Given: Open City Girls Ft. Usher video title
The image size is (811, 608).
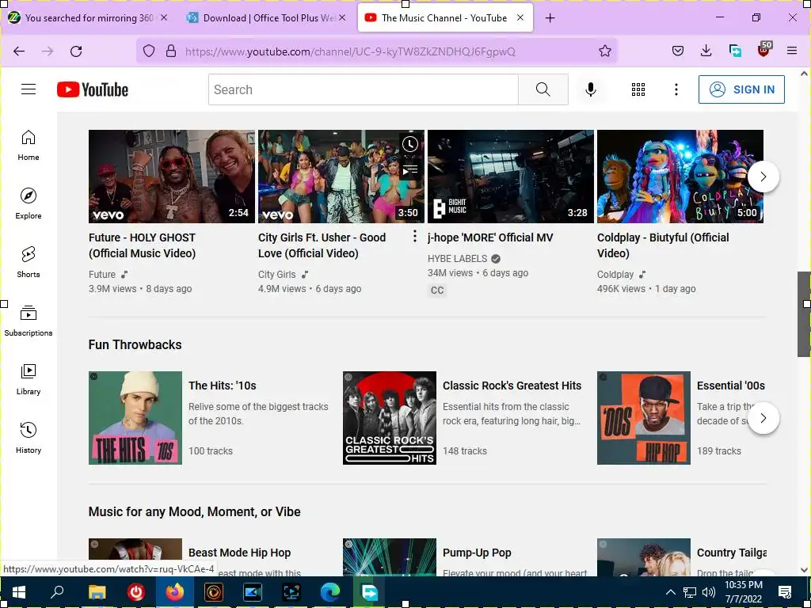Looking at the screenshot, I should pos(322,245).
